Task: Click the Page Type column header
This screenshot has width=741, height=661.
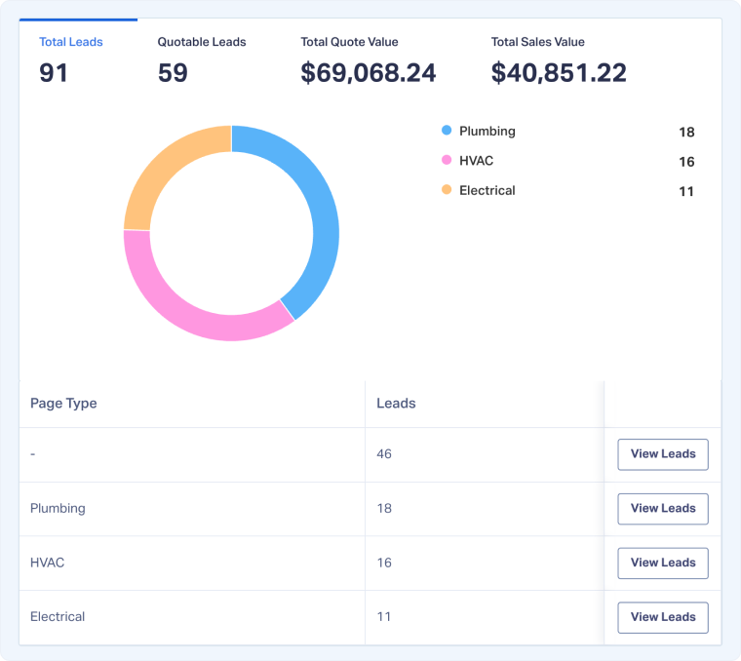Action: 63,404
